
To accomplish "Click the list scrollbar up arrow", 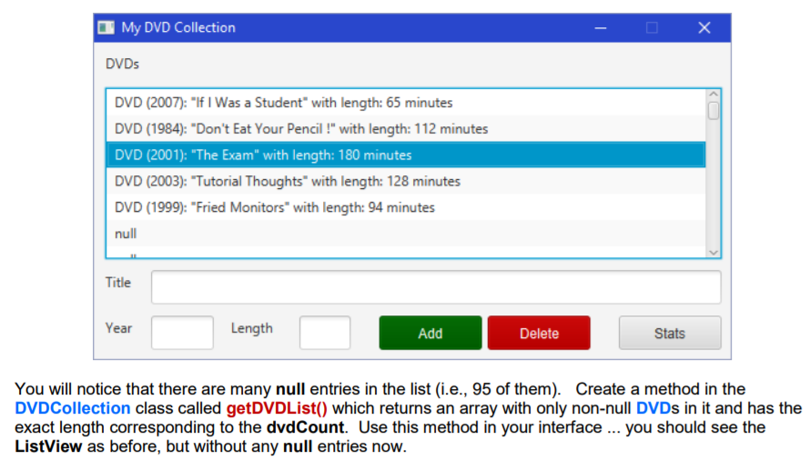I will (x=714, y=95).
